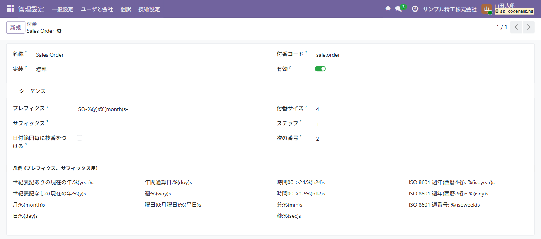The width and height of the screenshot is (541, 239).
Task: Edit the 付番コード field sale.order
Action: coord(422,55)
